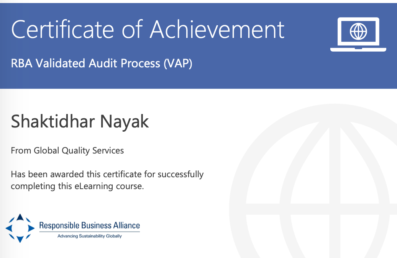397x258 pixels.
Task: Select the RBA Validated Audit Process subtitle
Action: pyautogui.click(x=102, y=63)
